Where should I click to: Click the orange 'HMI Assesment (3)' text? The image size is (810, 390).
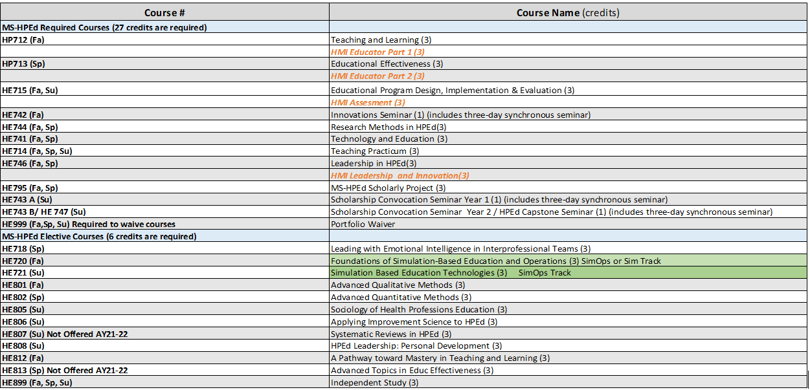[x=368, y=102]
